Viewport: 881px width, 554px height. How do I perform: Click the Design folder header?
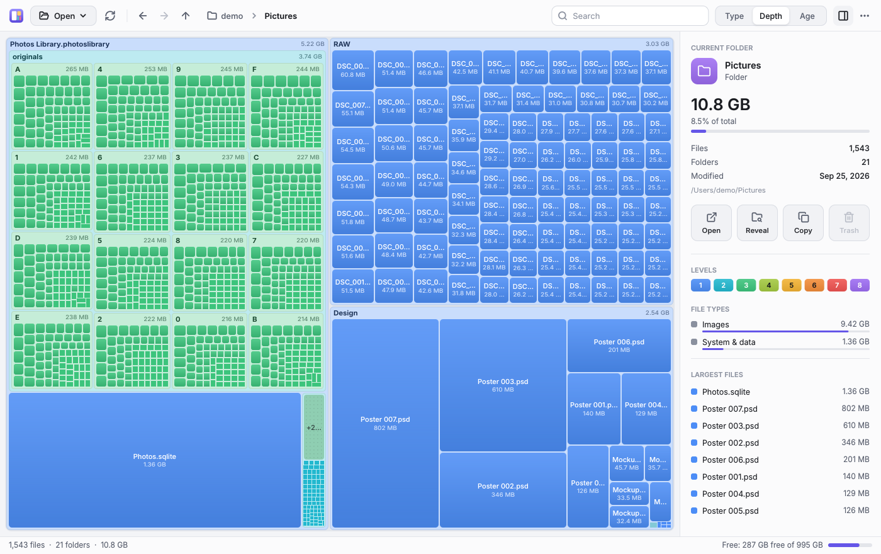click(502, 313)
